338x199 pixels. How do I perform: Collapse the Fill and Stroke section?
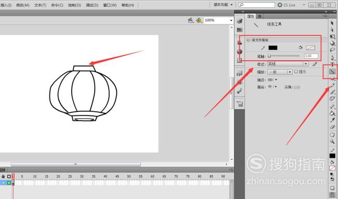click(249, 40)
